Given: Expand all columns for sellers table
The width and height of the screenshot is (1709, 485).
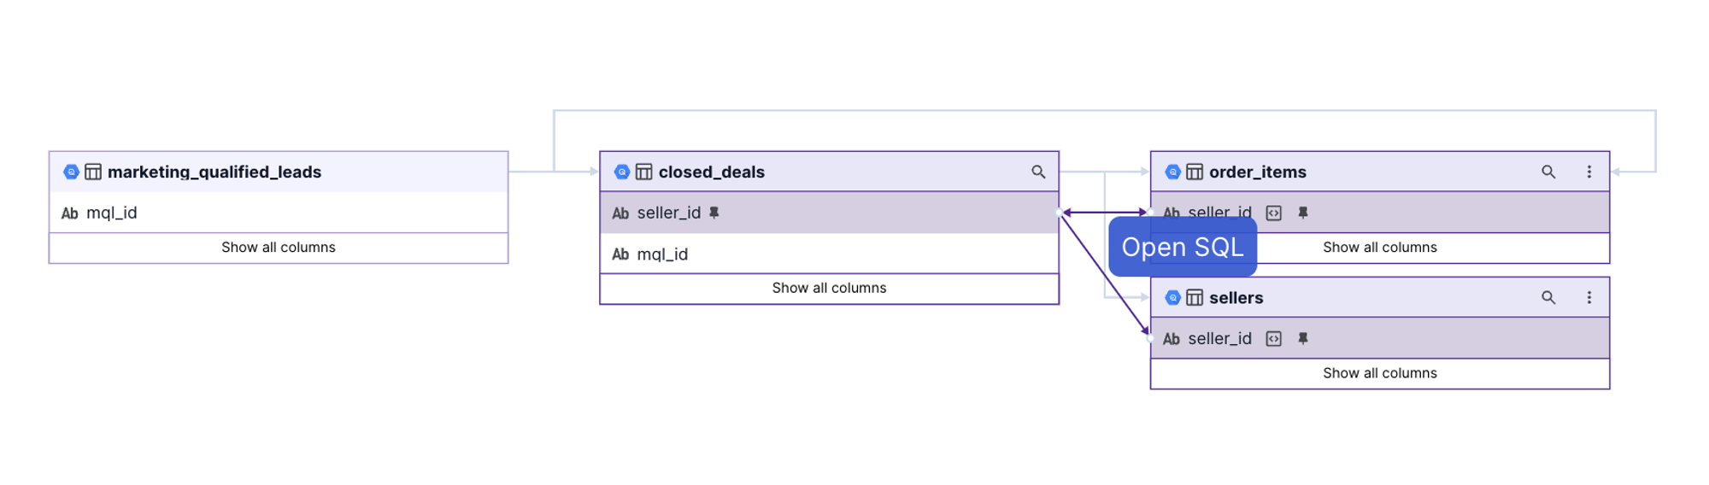Looking at the screenshot, I should pos(1379,373).
